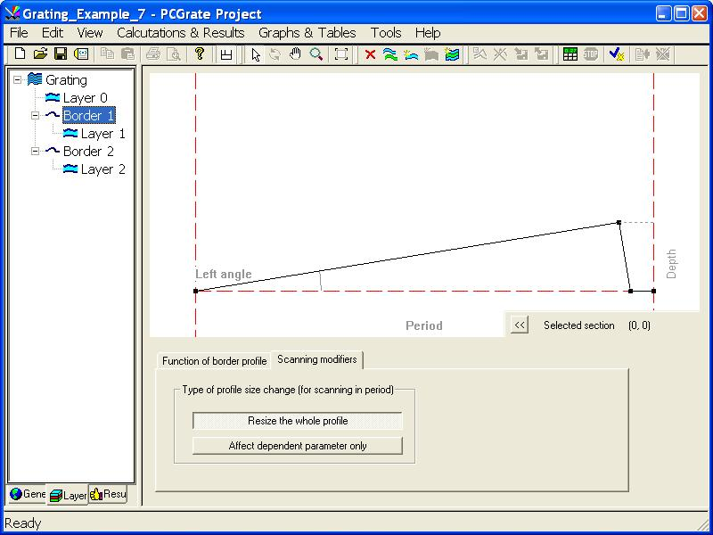
Task: Select Layer 2 in the tree
Action: click(x=102, y=169)
